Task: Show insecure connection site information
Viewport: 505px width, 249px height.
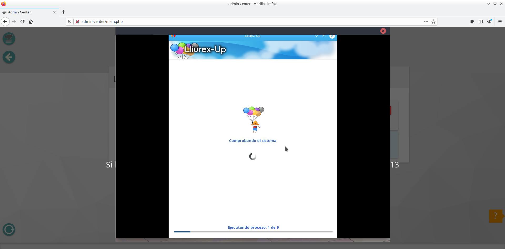Action: pos(77,22)
